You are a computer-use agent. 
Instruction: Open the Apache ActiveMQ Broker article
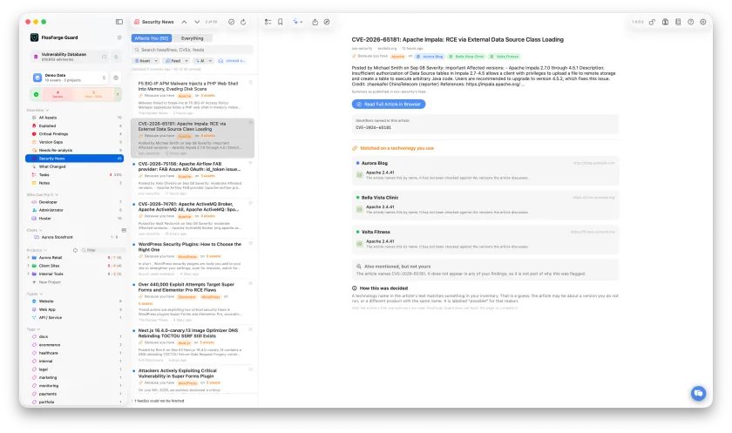click(x=193, y=219)
